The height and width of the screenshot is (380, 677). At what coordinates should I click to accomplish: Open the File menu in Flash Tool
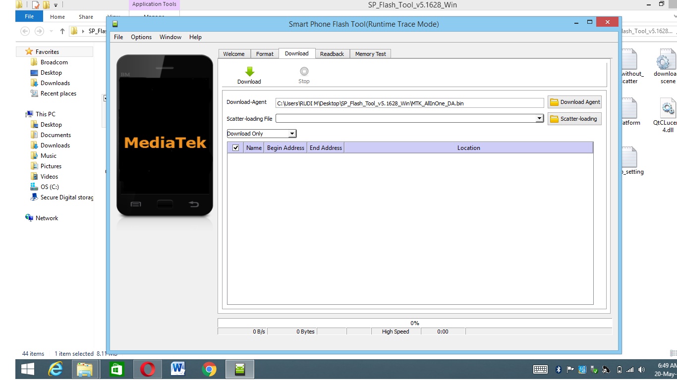pos(118,37)
